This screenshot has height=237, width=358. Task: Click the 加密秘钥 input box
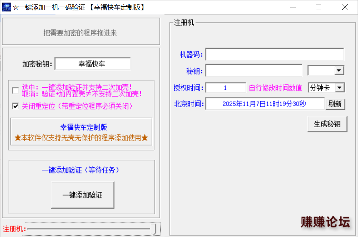(92, 64)
